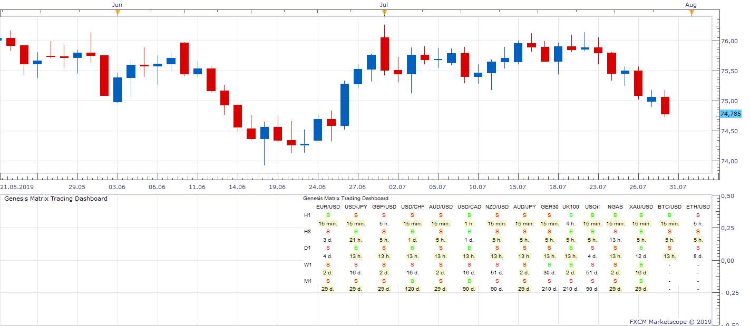
Task: Select the USD/JPY column header
Action: pyautogui.click(x=356, y=207)
